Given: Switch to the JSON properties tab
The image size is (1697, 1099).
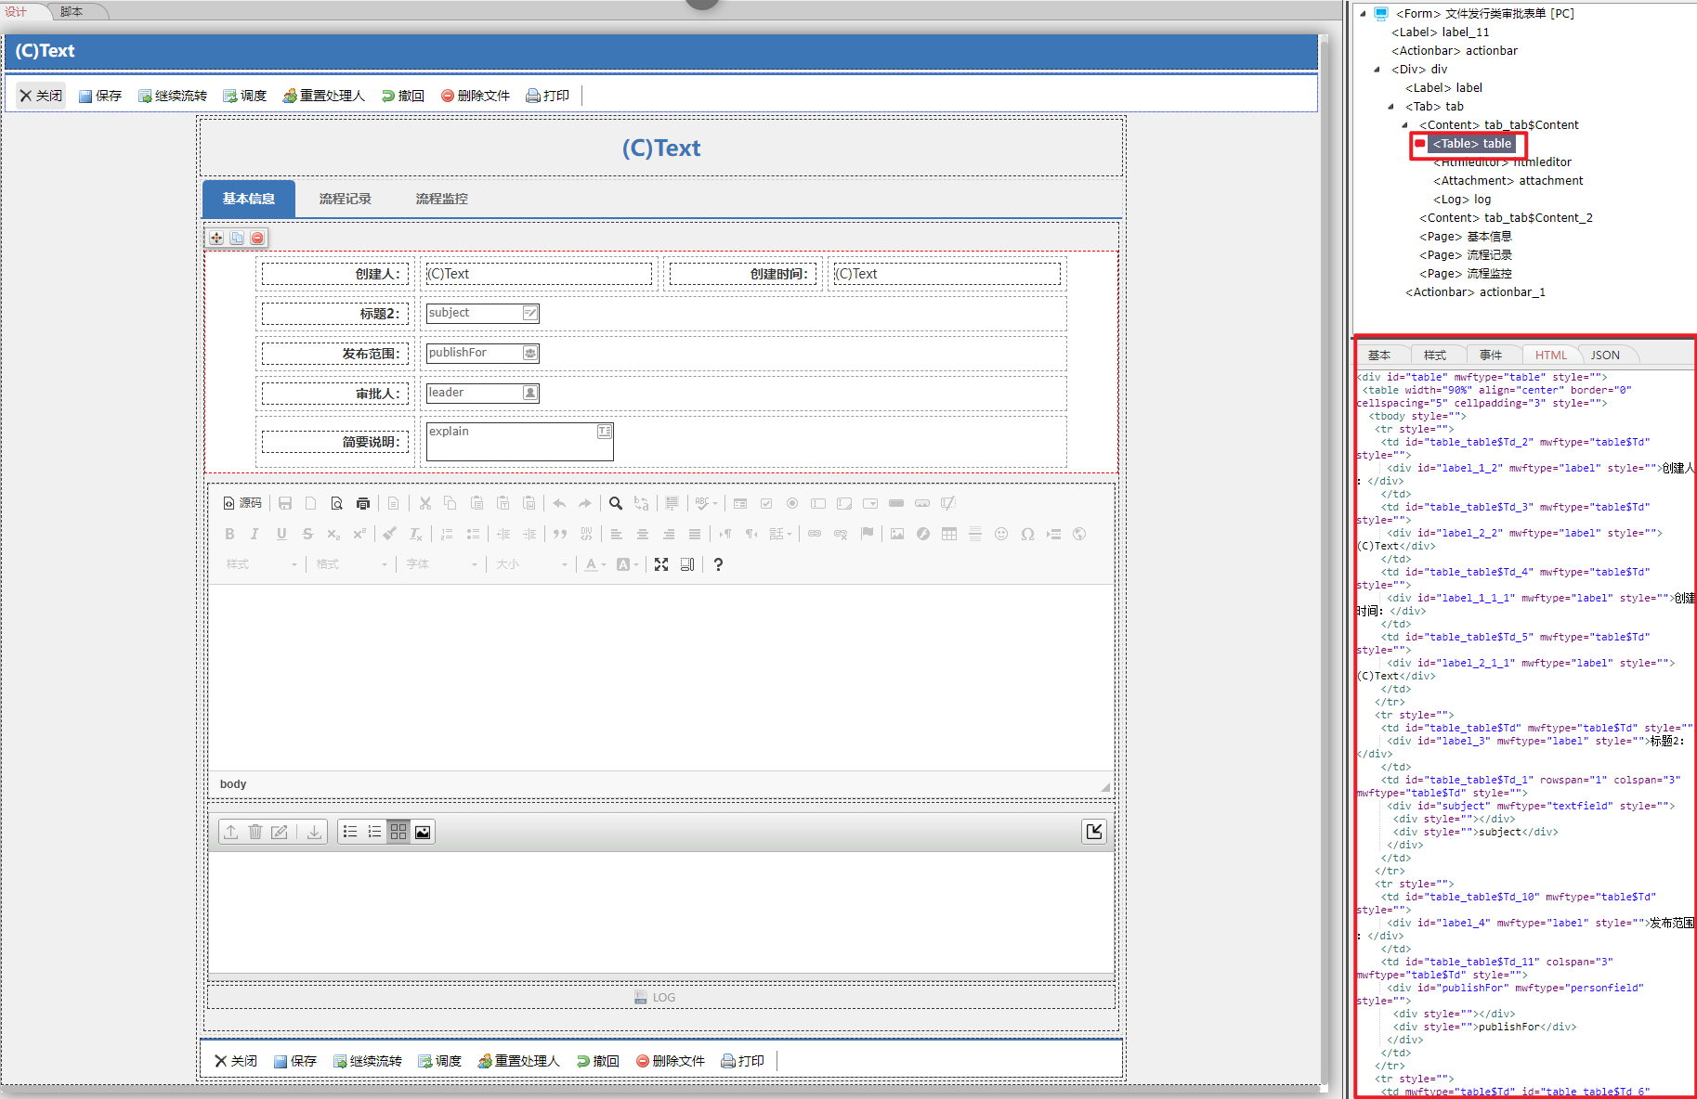Looking at the screenshot, I should pyautogui.click(x=1604, y=356).
